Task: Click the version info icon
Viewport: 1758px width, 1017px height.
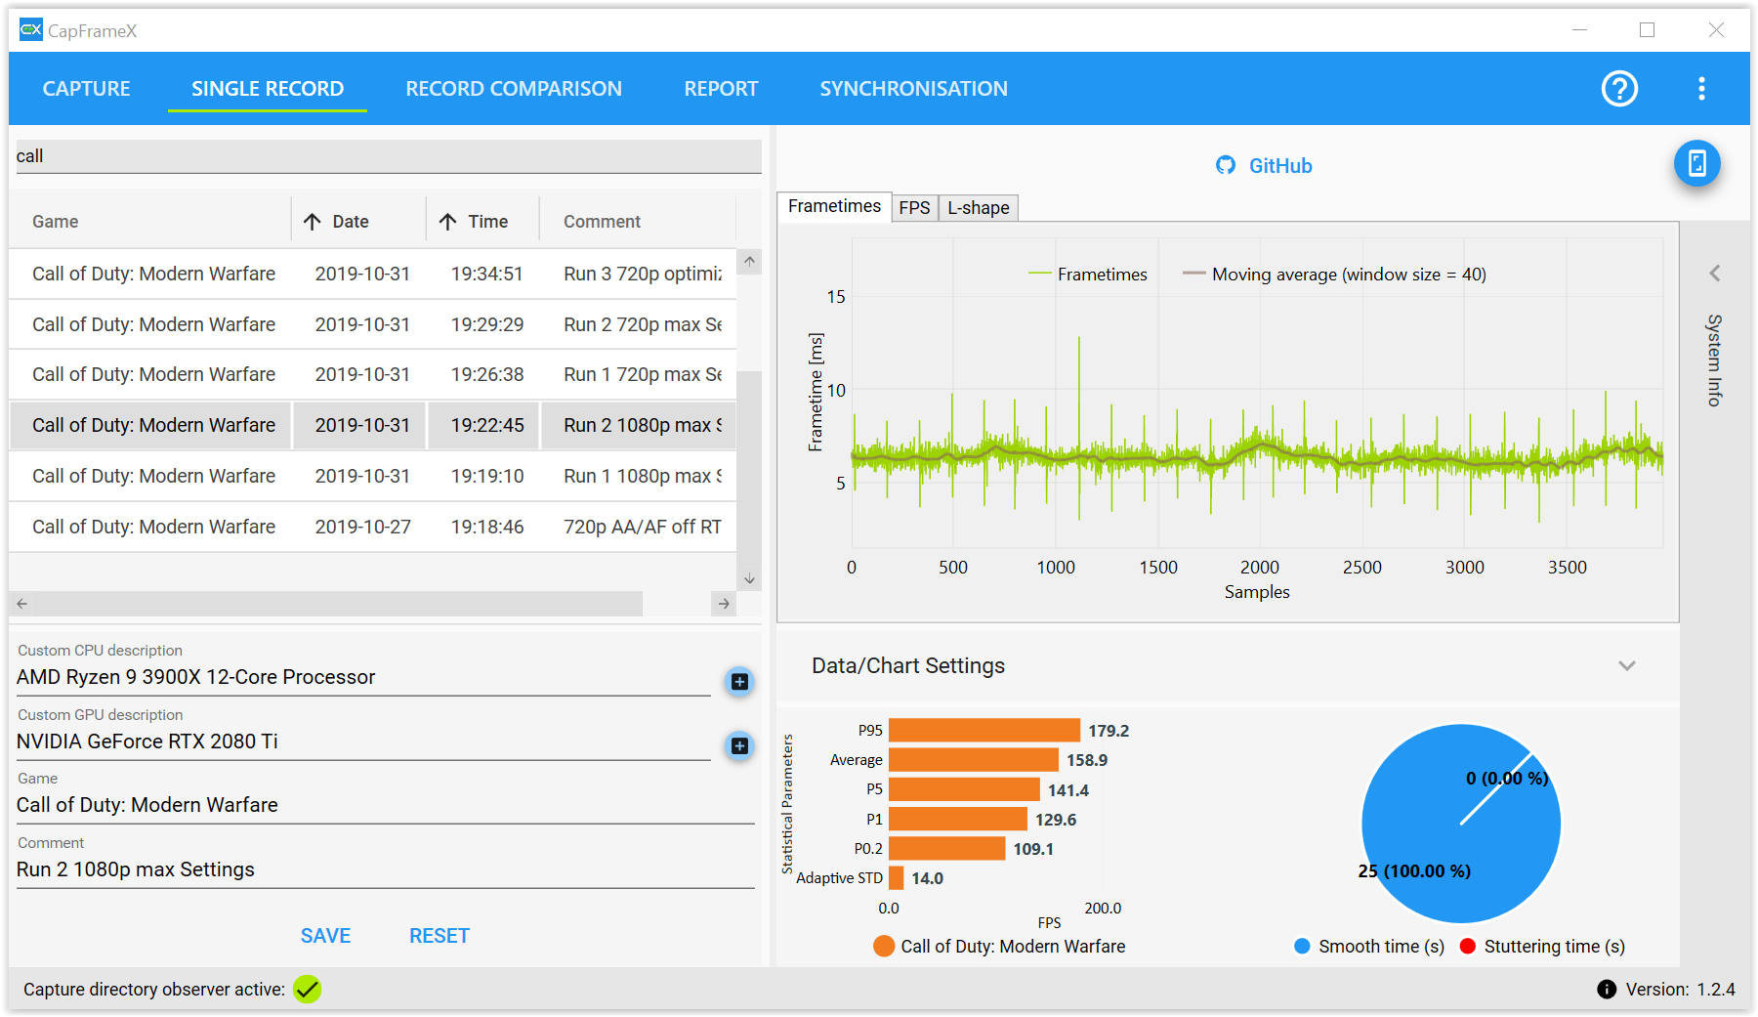Action: coord(1607,990)
